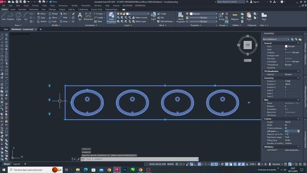Open the Express Tools ribbon tab
The image size is (307, 173).
(96, 10)
